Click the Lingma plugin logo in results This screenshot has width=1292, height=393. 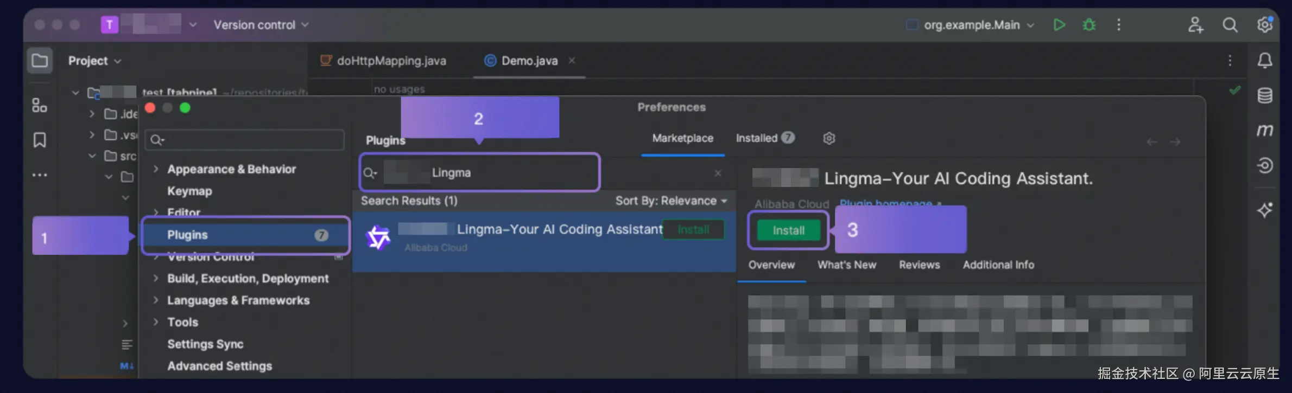pyautogui.click(x=378, y=237)
